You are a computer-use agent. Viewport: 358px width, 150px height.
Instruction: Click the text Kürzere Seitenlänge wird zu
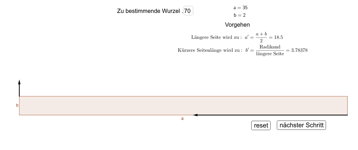coord(210,50)
